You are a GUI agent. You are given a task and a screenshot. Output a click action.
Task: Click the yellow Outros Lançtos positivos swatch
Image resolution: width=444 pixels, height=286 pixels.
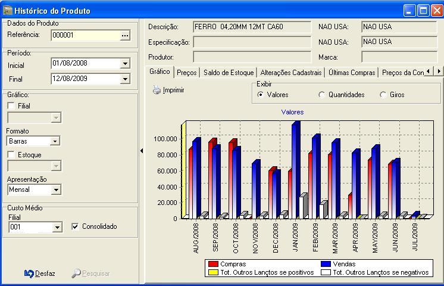tap(213, 272)
